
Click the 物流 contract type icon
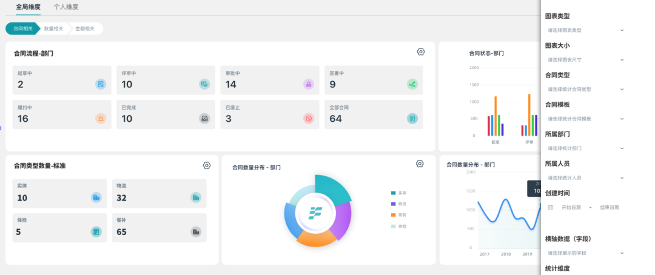(x=196, y=197)
